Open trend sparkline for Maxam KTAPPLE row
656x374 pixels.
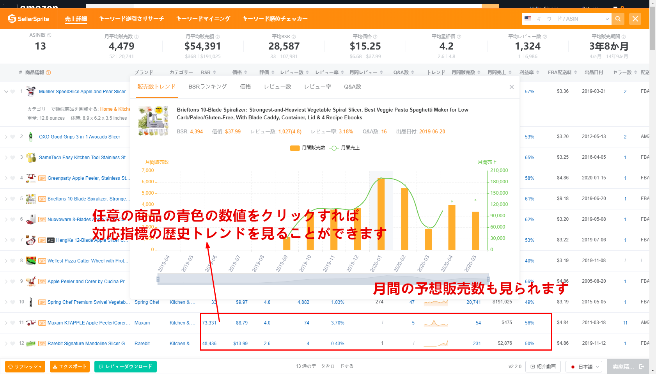coord(436,323)
